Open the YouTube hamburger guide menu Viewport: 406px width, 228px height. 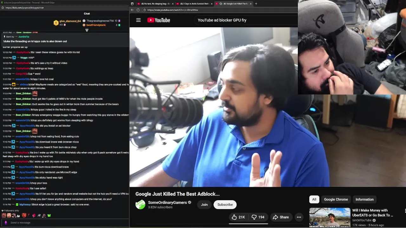tap(138, 20)
